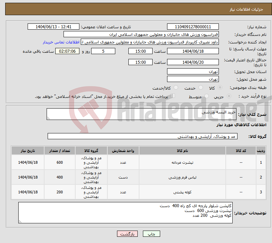Click the کد کالا column header

coord(241,151)
